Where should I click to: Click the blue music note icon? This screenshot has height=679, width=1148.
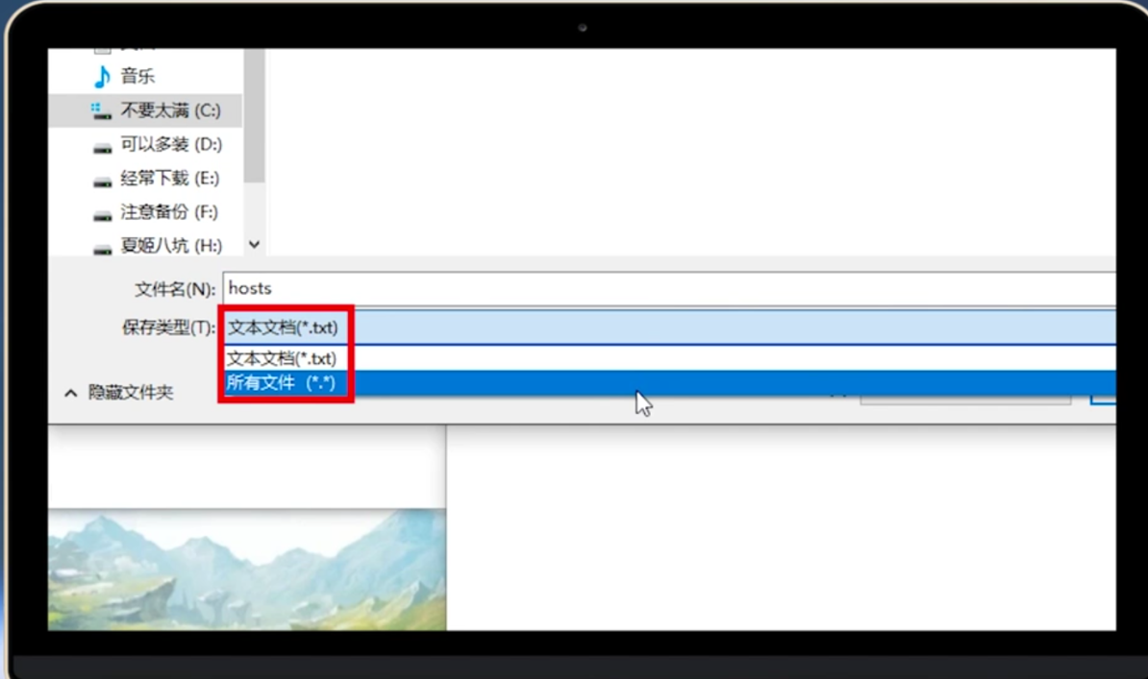(103, 75)
